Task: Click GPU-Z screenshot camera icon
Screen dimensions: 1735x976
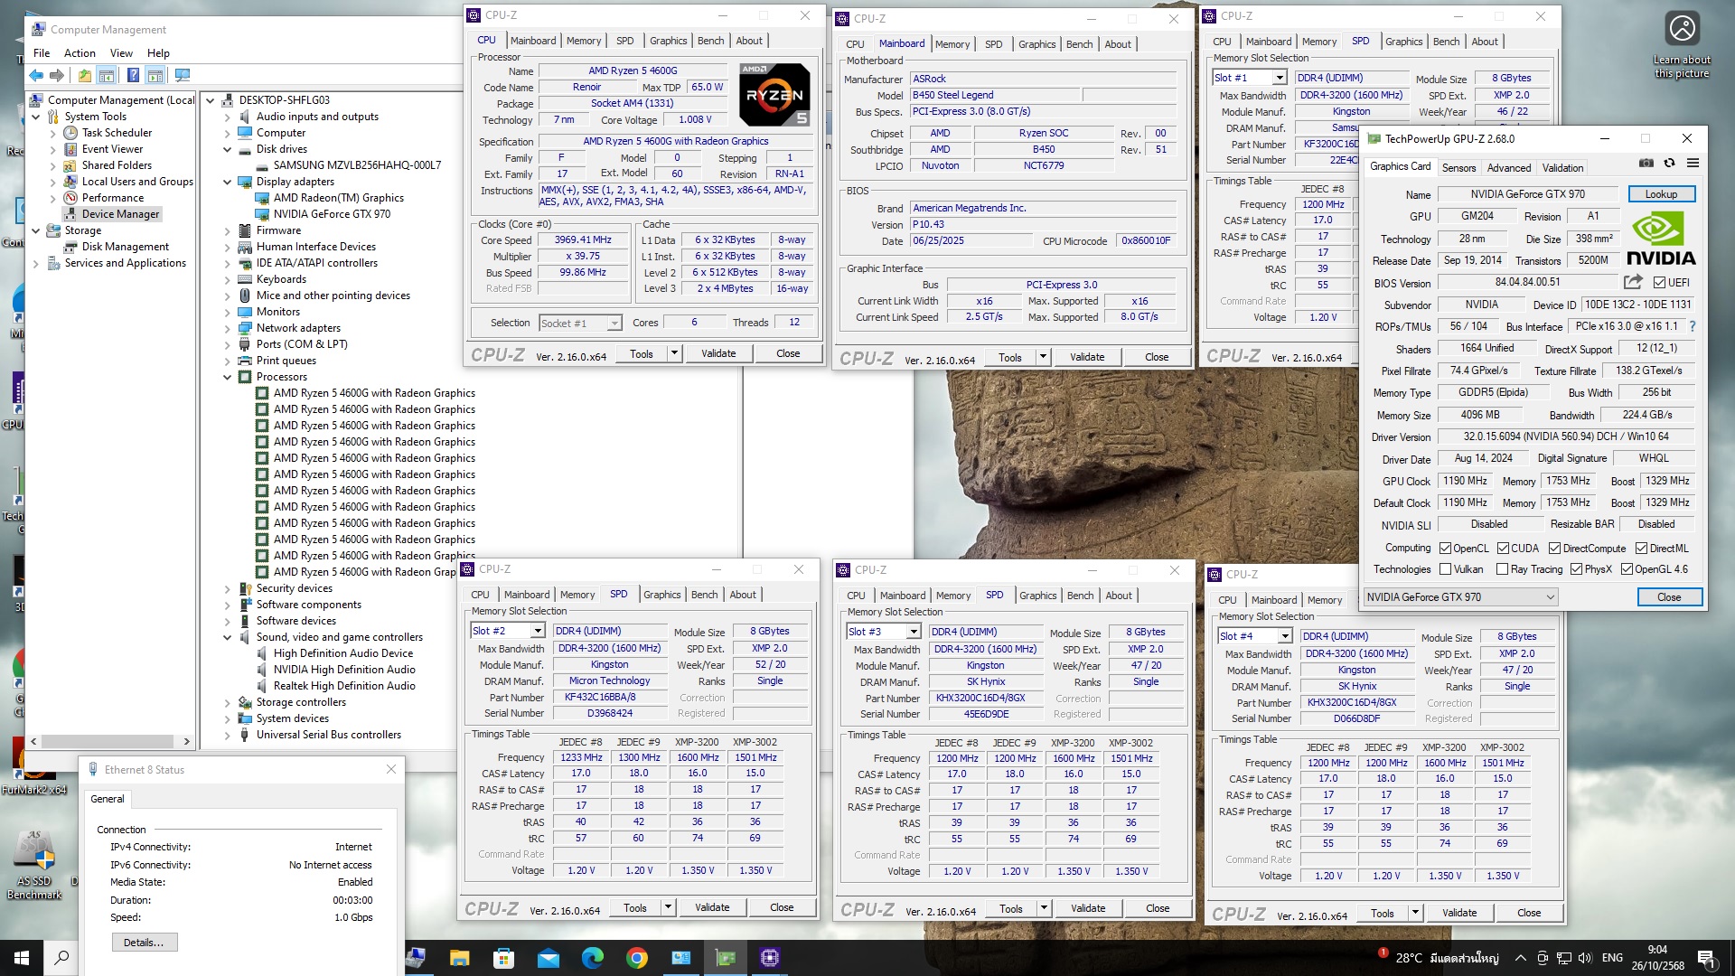Action: (1646, 163)
